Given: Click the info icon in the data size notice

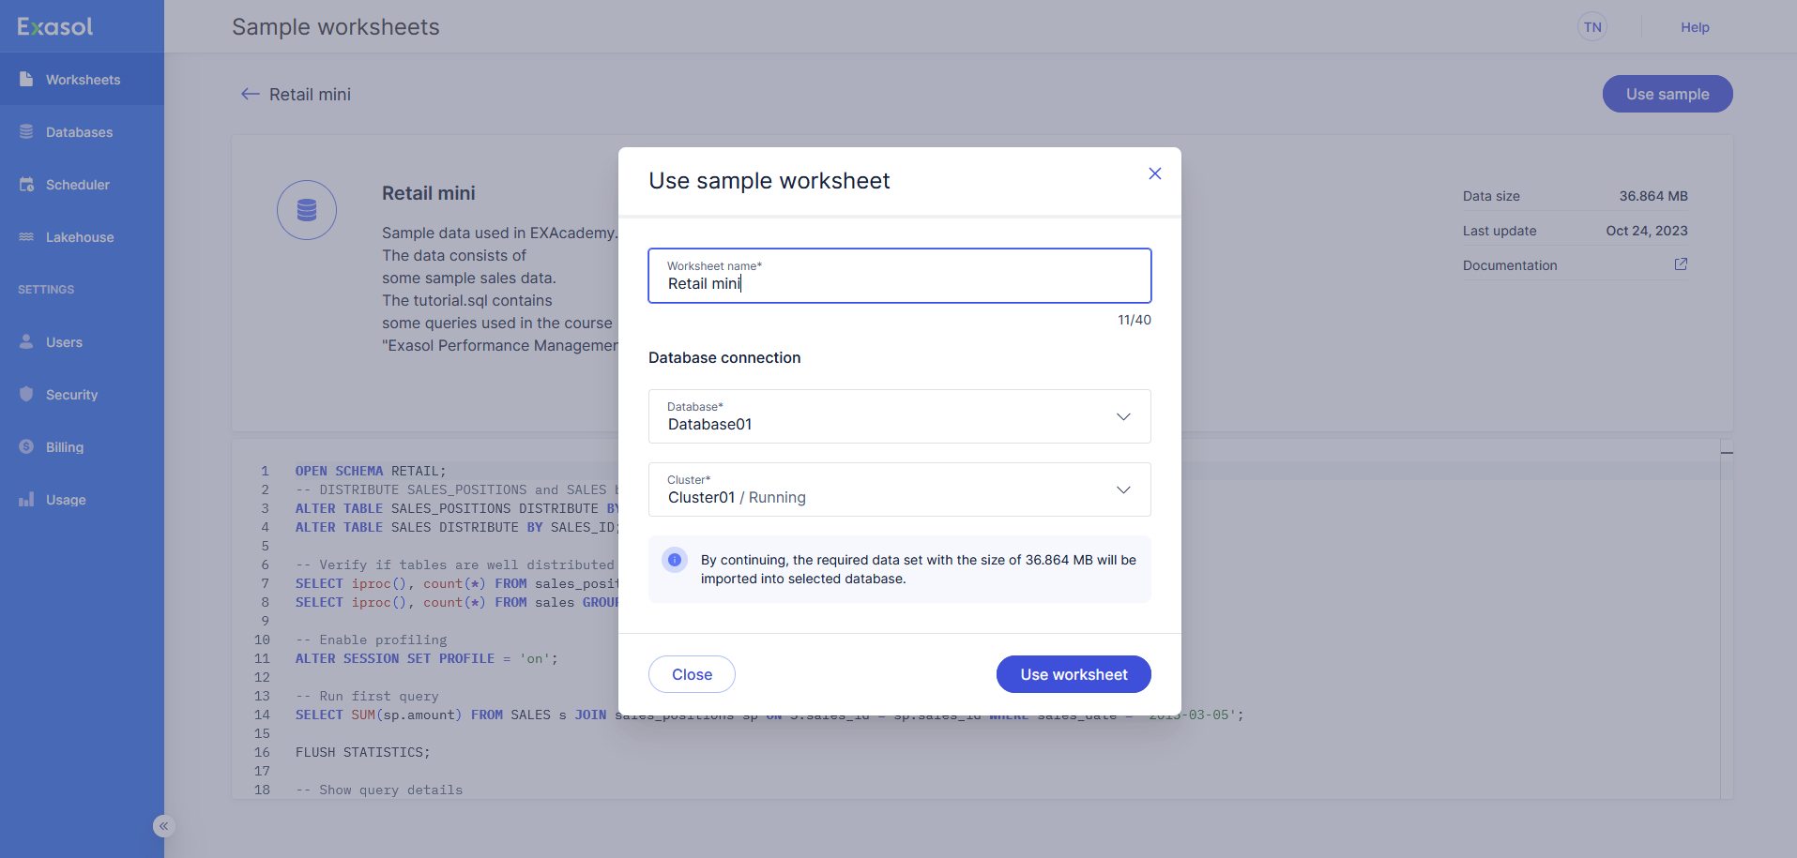Looking at the screenshot, I should tap(675, 560).
